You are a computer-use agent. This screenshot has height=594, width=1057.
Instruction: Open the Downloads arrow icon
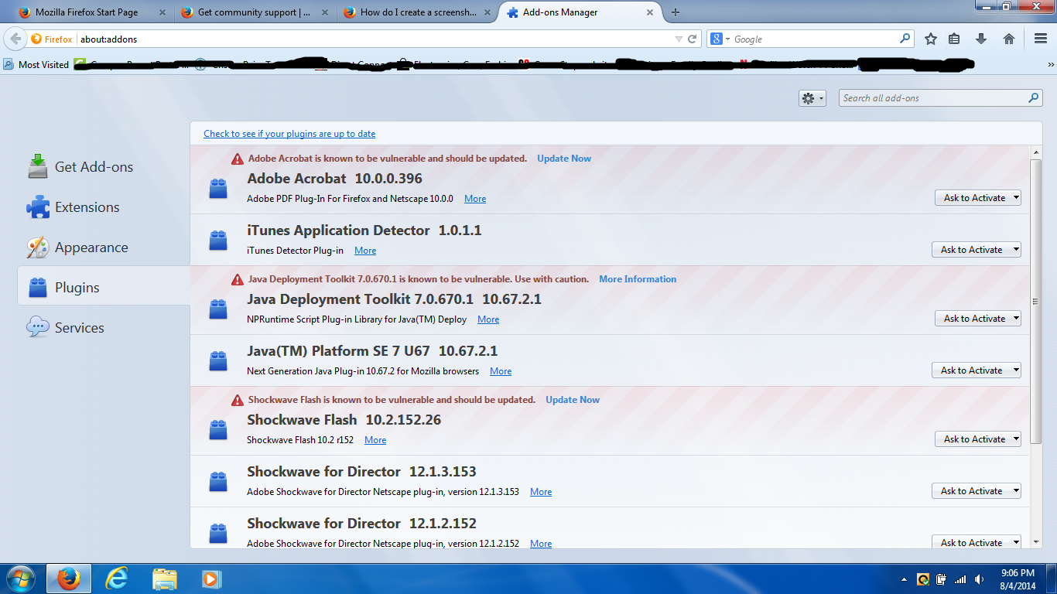click(x=981, y=39)
